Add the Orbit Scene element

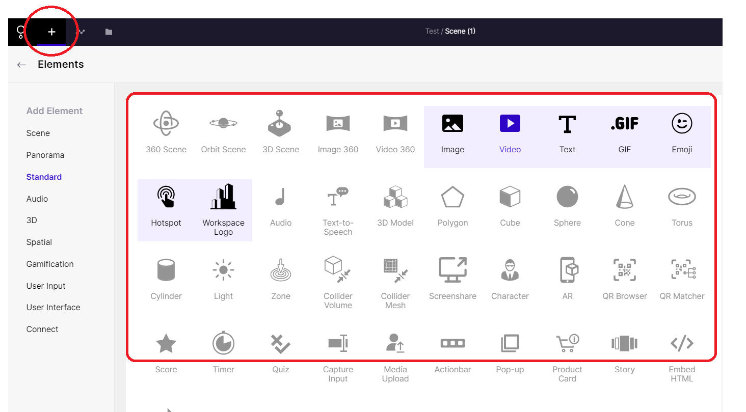tap(223, 124)
